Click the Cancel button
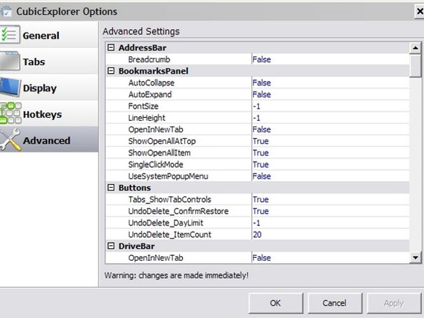The height and width of the screenshot is (318, 424). (x=334, y=303)
